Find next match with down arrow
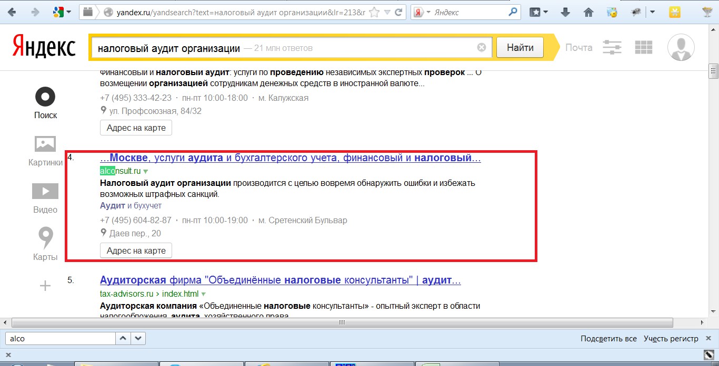This screenshot has width=719, height=366. [x=138, y=339]
